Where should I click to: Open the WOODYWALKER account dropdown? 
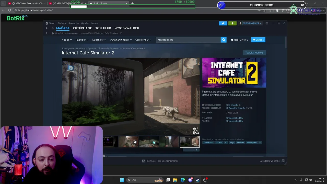point(252,23)
